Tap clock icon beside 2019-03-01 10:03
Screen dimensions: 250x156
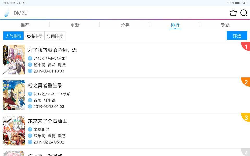point(30,71)
